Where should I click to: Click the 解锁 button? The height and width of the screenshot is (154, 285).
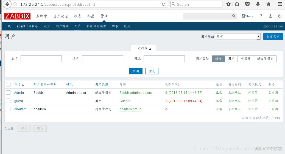[x=24, y=128]
